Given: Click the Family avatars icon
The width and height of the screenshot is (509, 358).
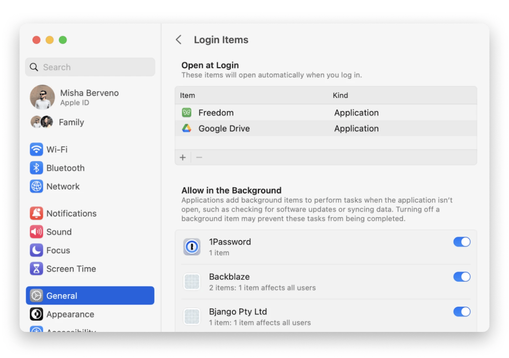Looking at the screenshot, I should point(42,122).
